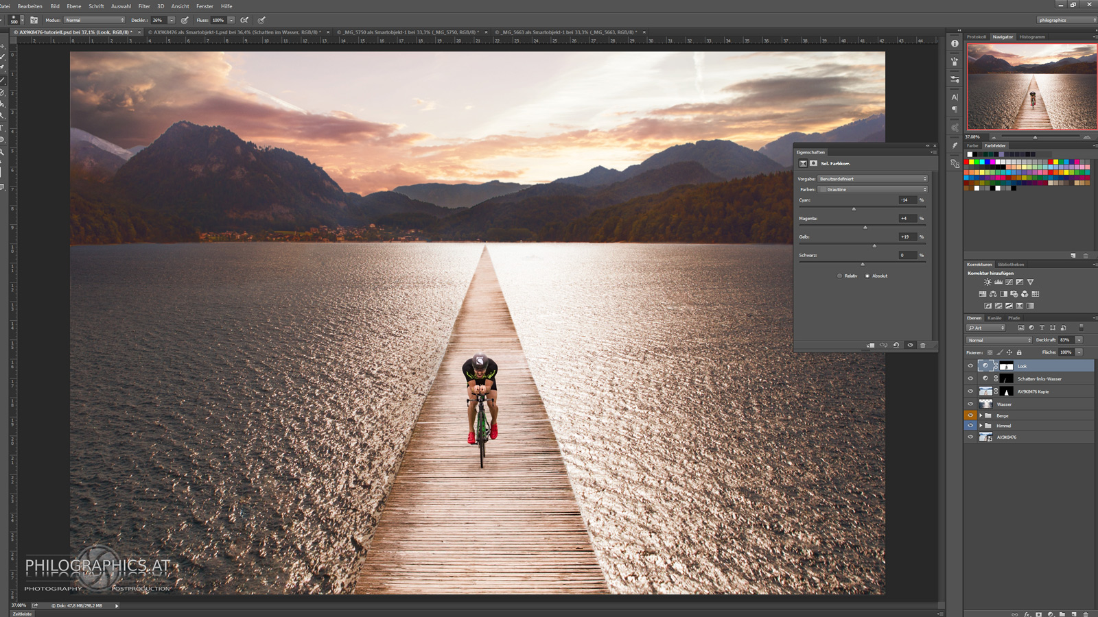Open the Modus blend dropdown in options bar

point(95,21)
